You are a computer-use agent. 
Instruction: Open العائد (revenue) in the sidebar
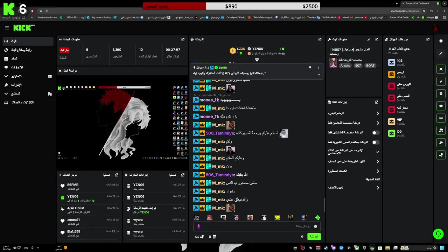(x=28, y=58)
